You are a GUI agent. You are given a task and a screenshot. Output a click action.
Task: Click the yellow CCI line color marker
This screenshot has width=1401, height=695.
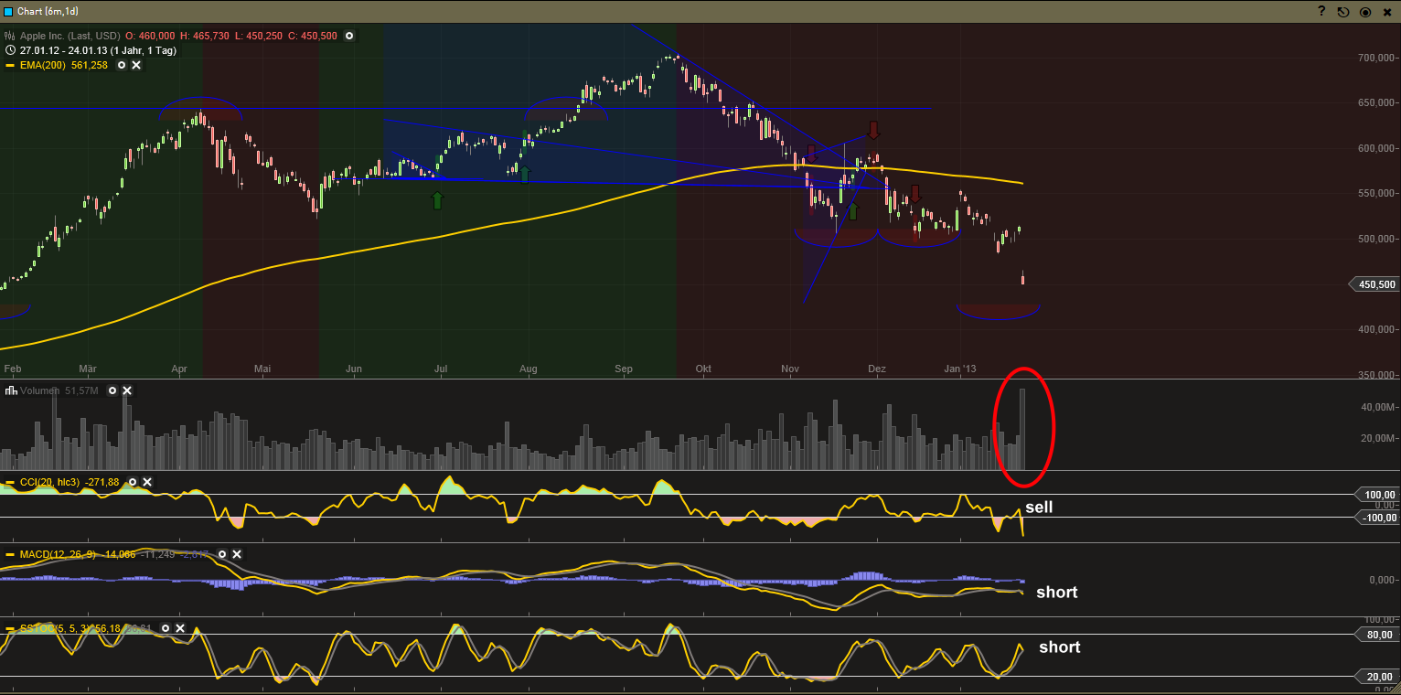click(10, 482)
